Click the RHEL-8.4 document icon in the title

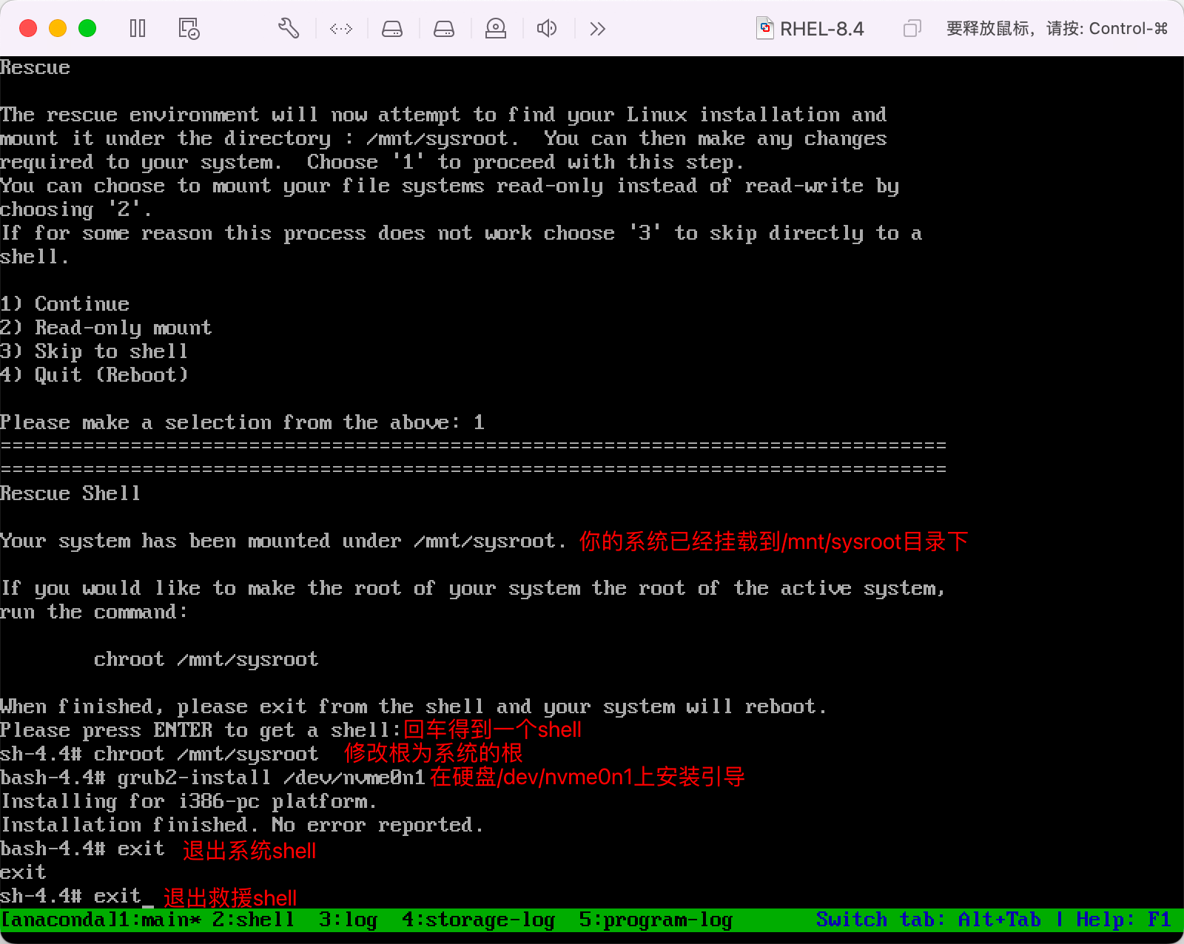point(764,29)
